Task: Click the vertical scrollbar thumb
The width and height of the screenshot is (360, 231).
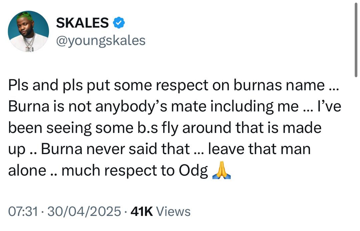Action: (x=356, y=40)
